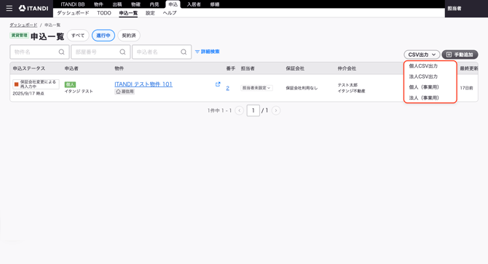Open the 担当者未設定 dropdown

click(x=256, y=88)
